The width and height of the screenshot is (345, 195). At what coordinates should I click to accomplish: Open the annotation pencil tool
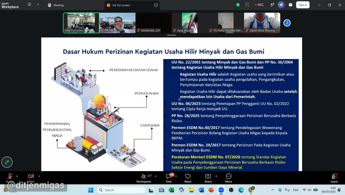click(7, 162)
